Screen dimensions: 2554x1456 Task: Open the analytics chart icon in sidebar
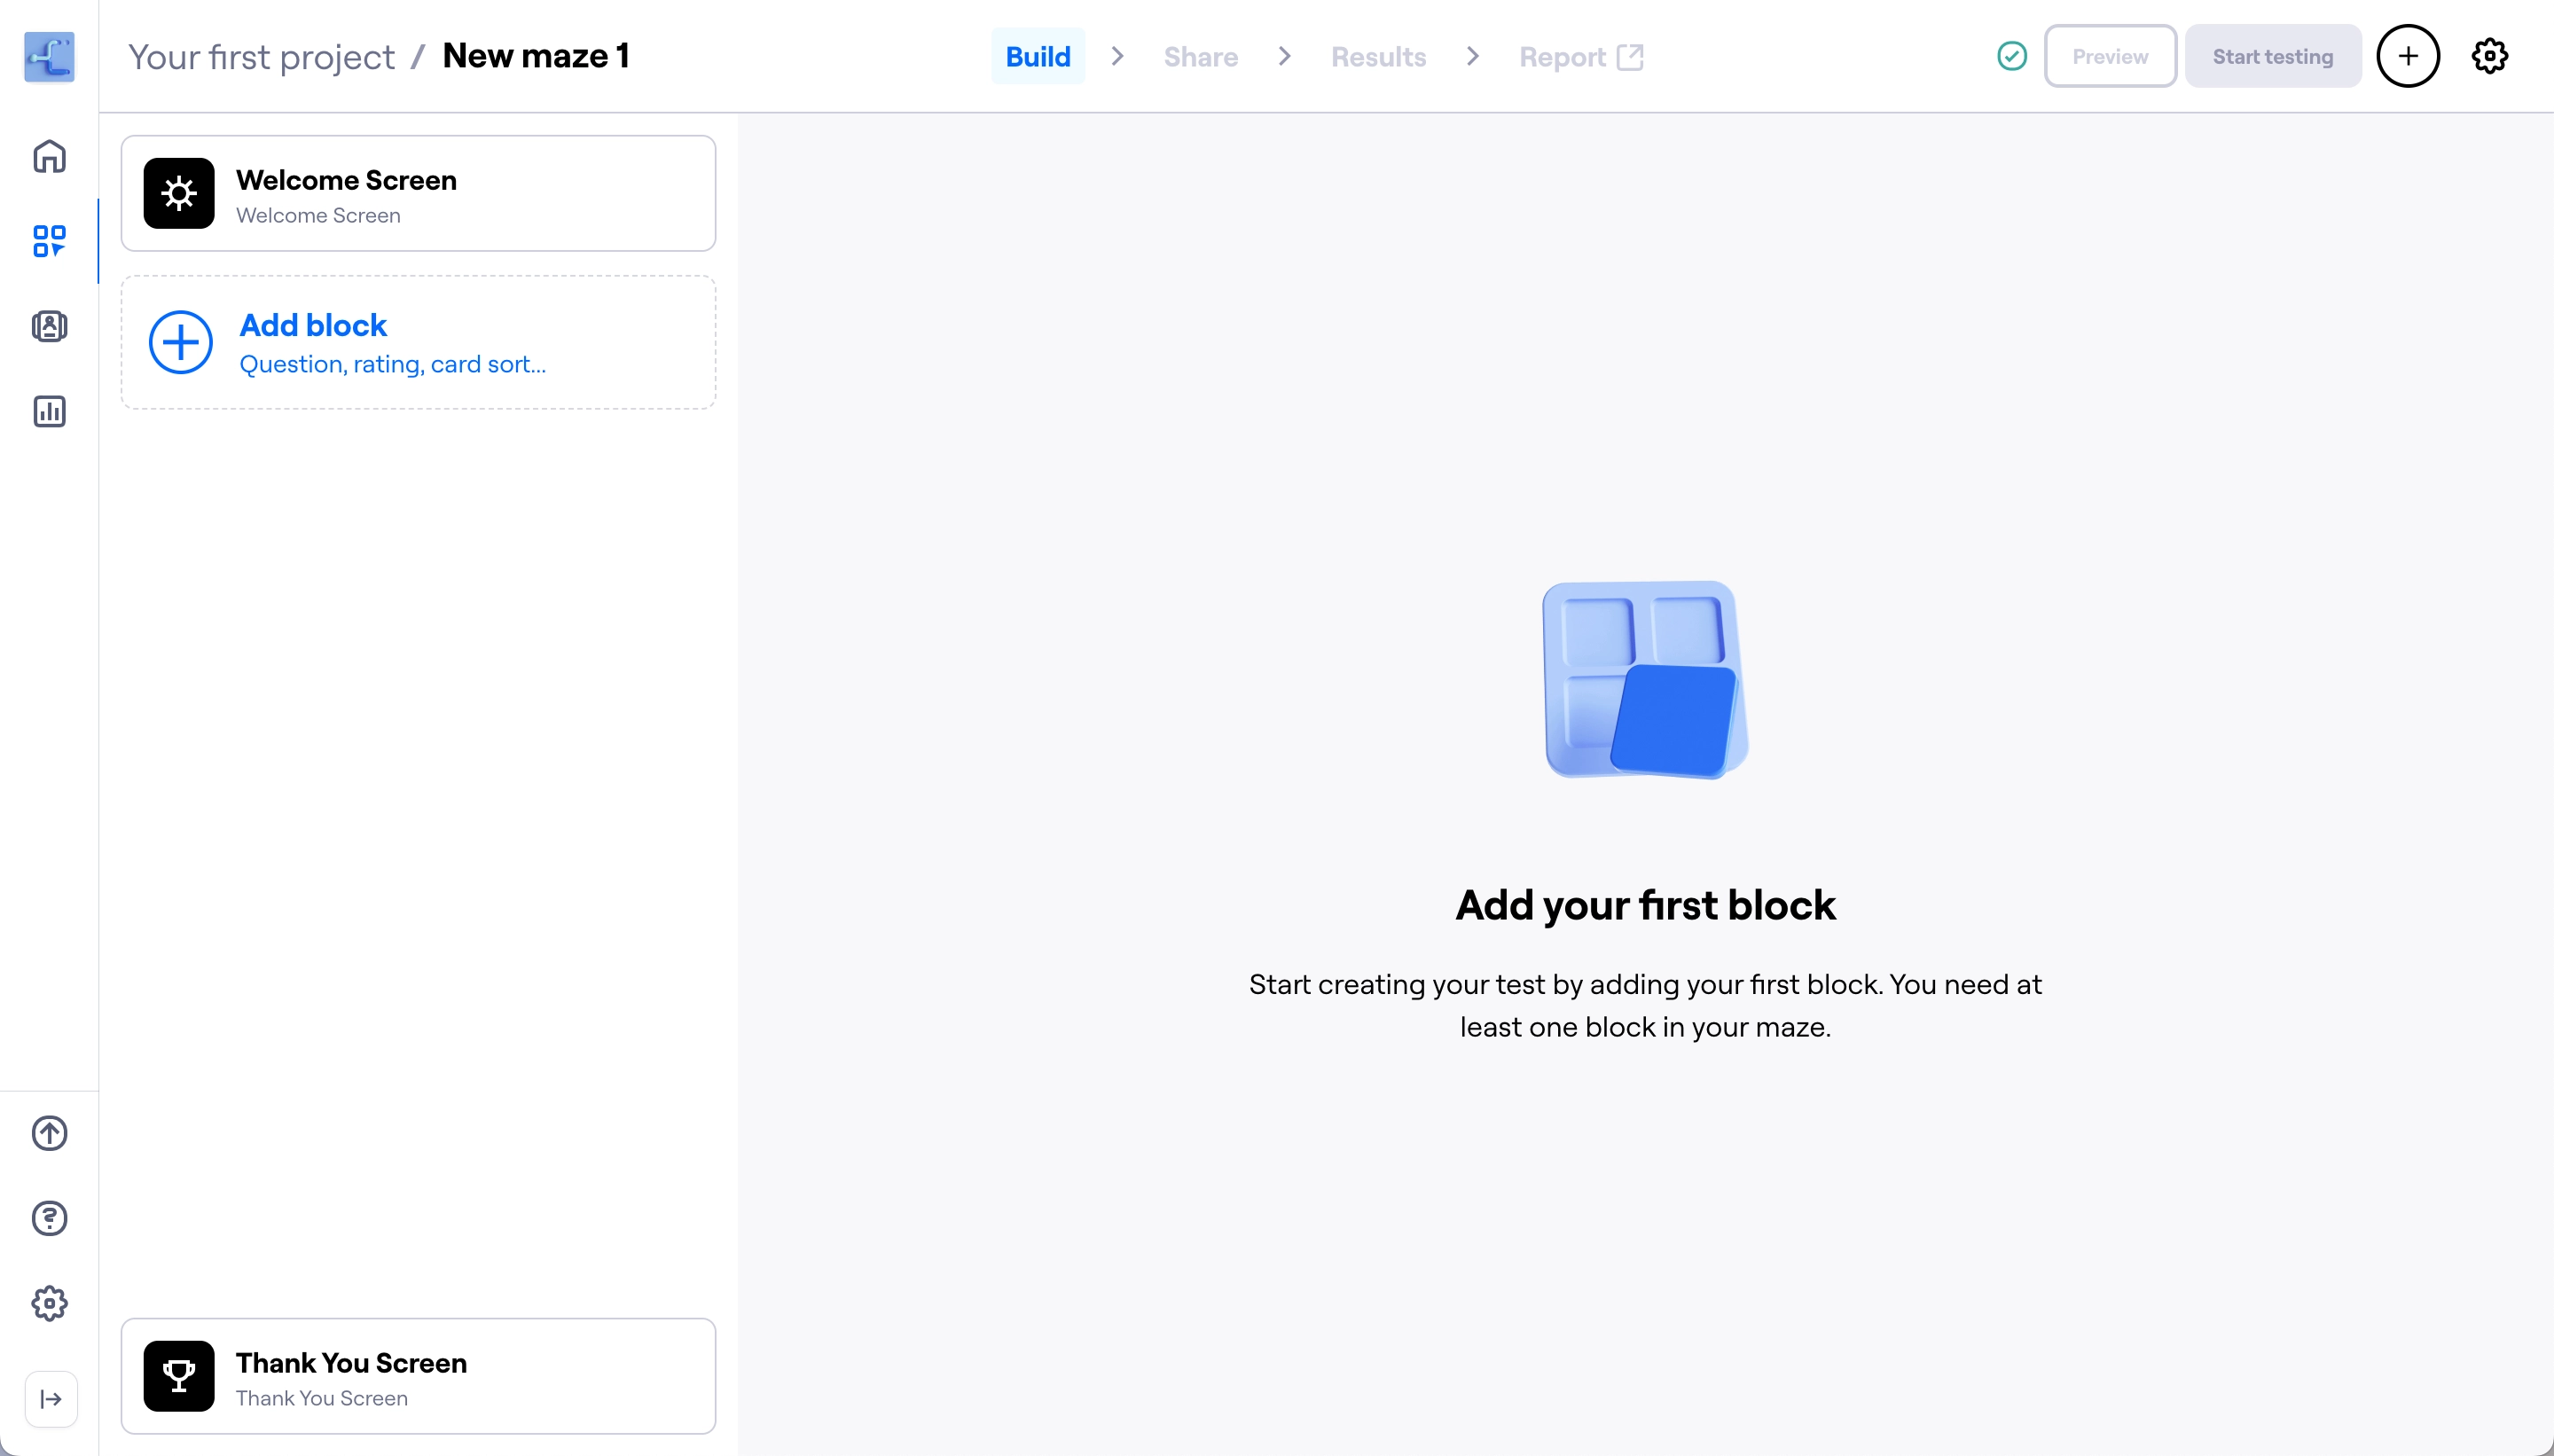point(49,411)
